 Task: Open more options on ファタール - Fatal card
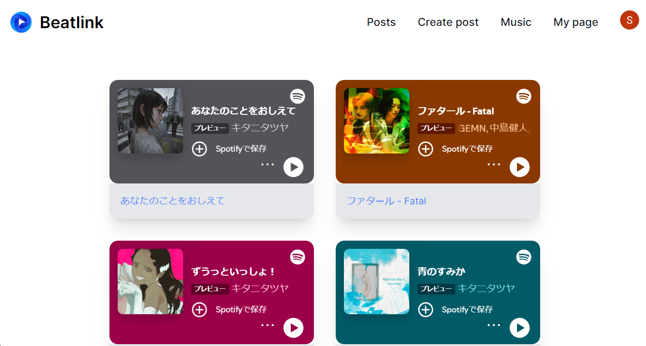tap(494, 164)
